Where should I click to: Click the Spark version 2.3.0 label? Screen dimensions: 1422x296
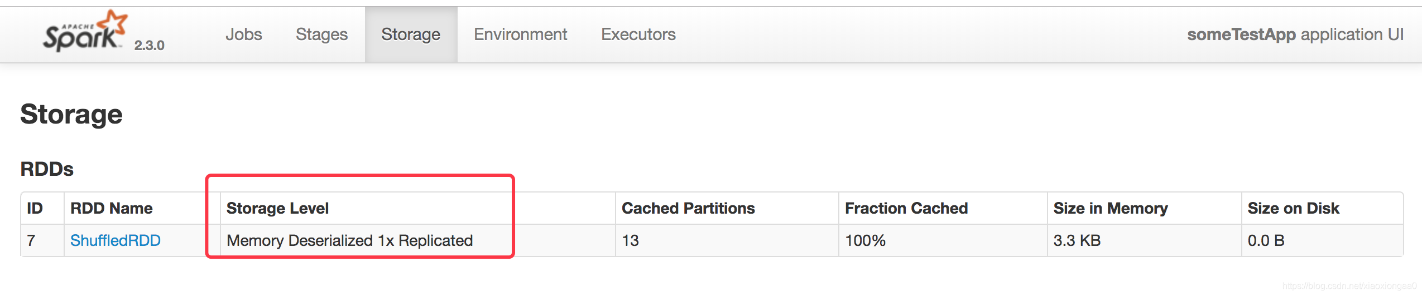pos(149,46)
